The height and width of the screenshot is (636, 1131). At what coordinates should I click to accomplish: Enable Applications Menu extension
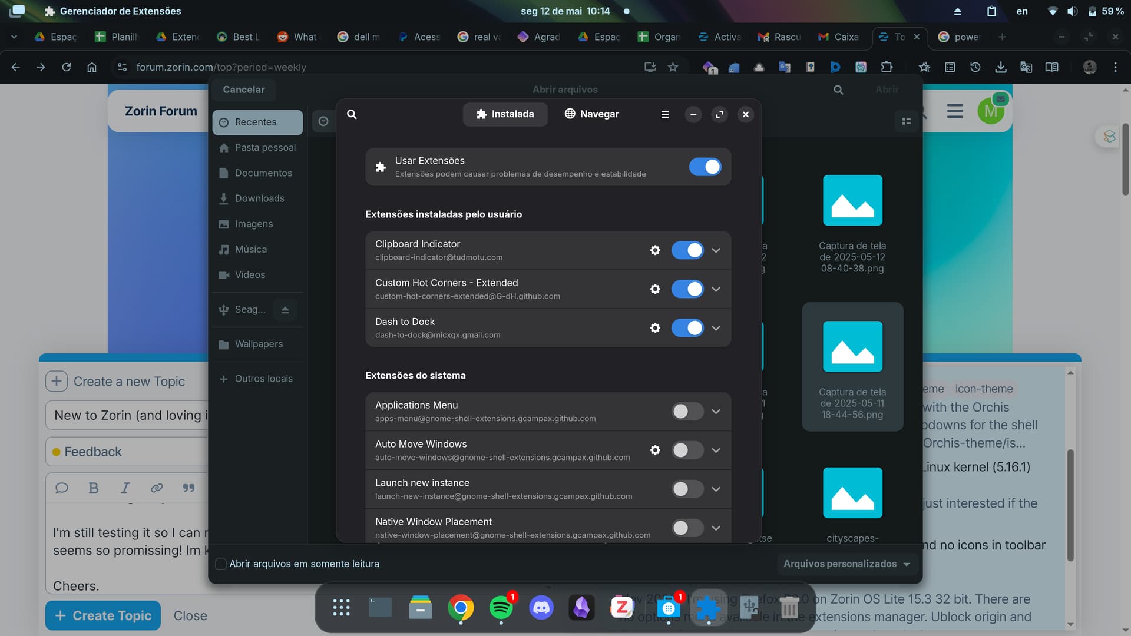[x=687, y=412]
